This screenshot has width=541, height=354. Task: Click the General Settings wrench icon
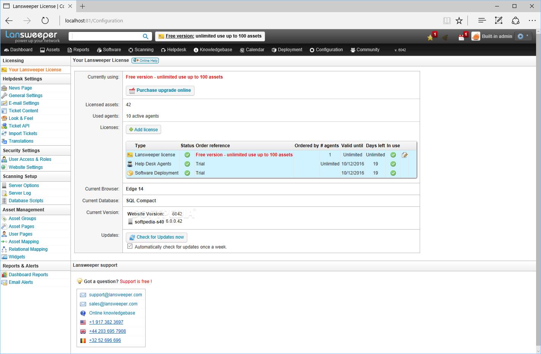tap(4, 96)
